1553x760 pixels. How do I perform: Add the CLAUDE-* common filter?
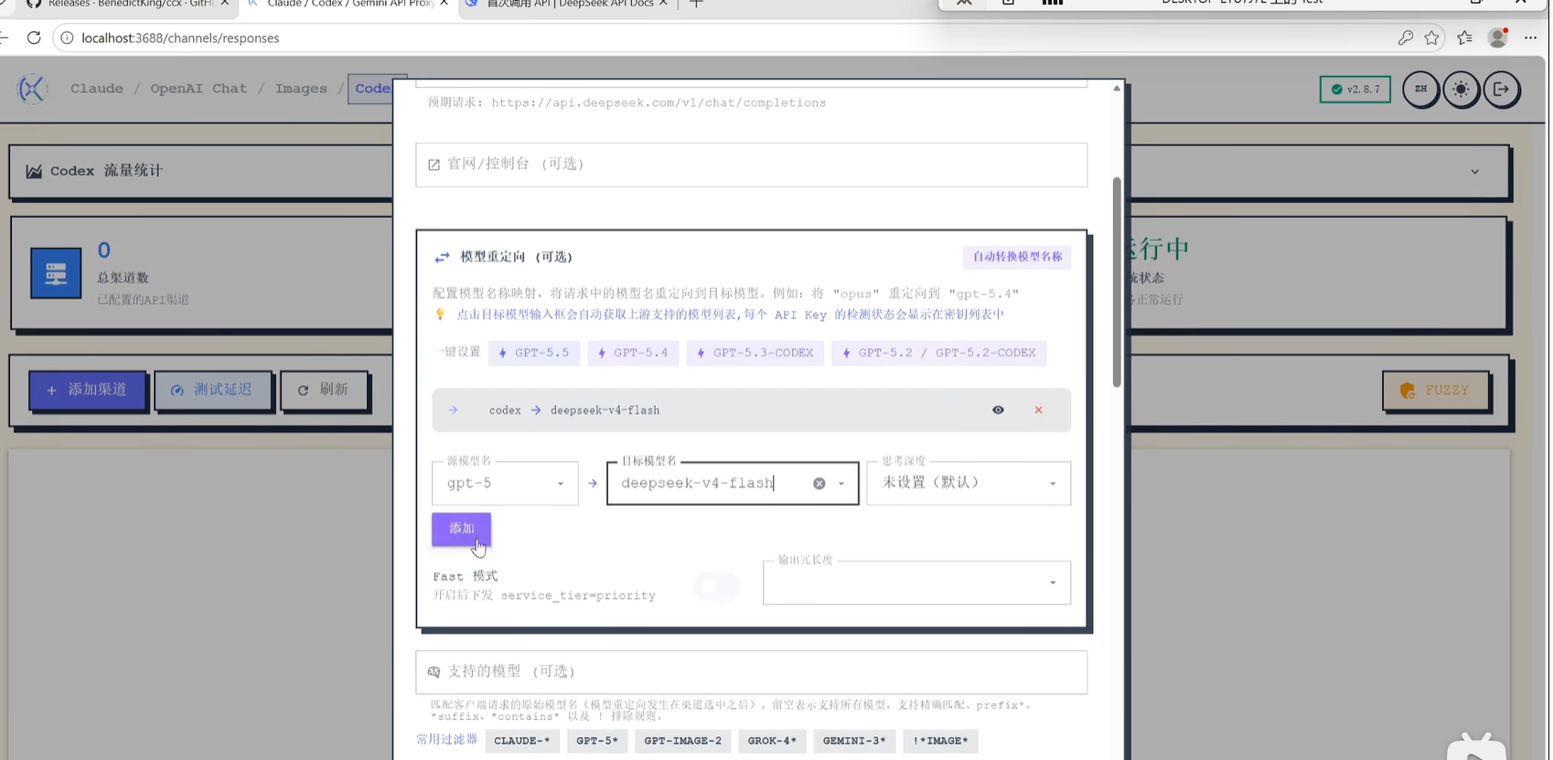pos(522,741)
